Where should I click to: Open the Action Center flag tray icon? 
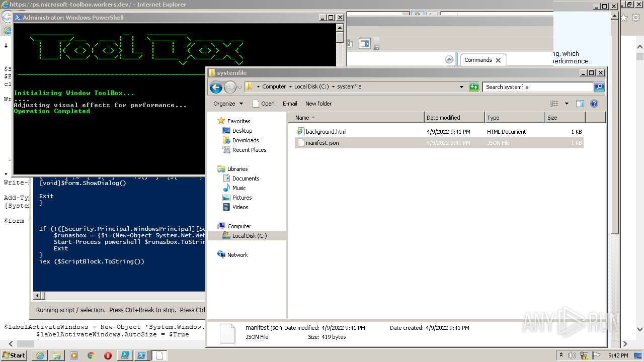595,355
